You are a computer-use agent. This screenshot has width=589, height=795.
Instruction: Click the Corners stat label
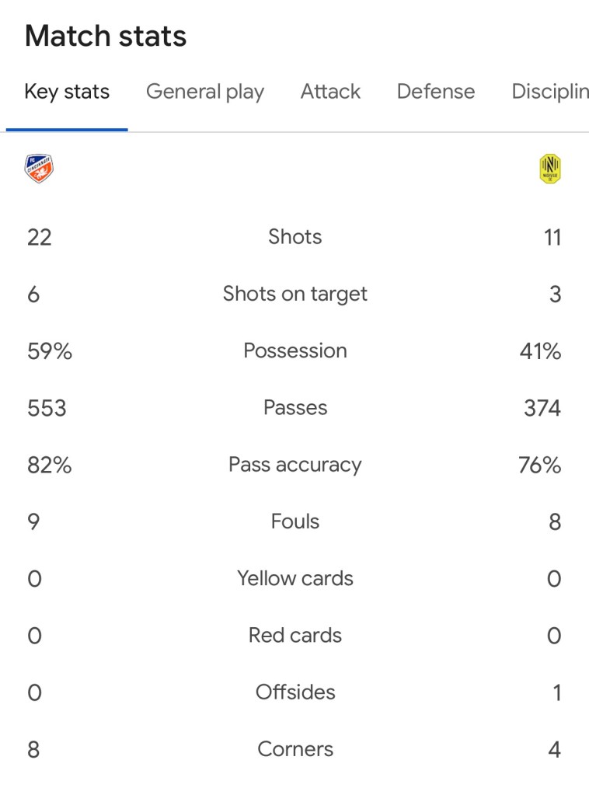point(295,749)
